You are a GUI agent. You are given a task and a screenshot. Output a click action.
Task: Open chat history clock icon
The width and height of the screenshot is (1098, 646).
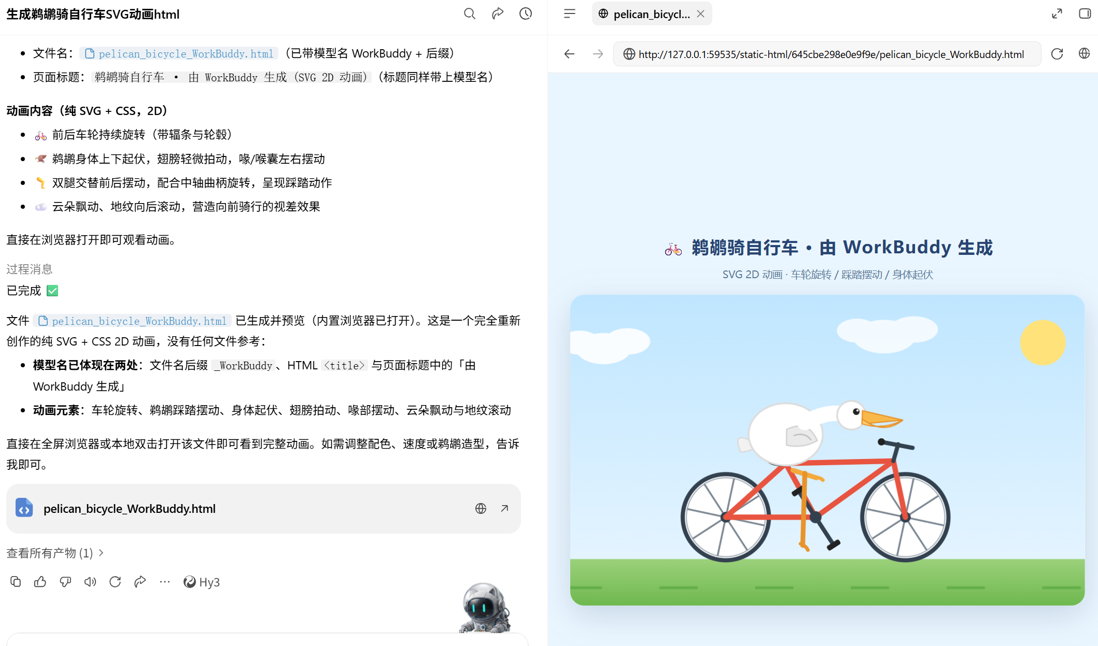tap(526, 14)
